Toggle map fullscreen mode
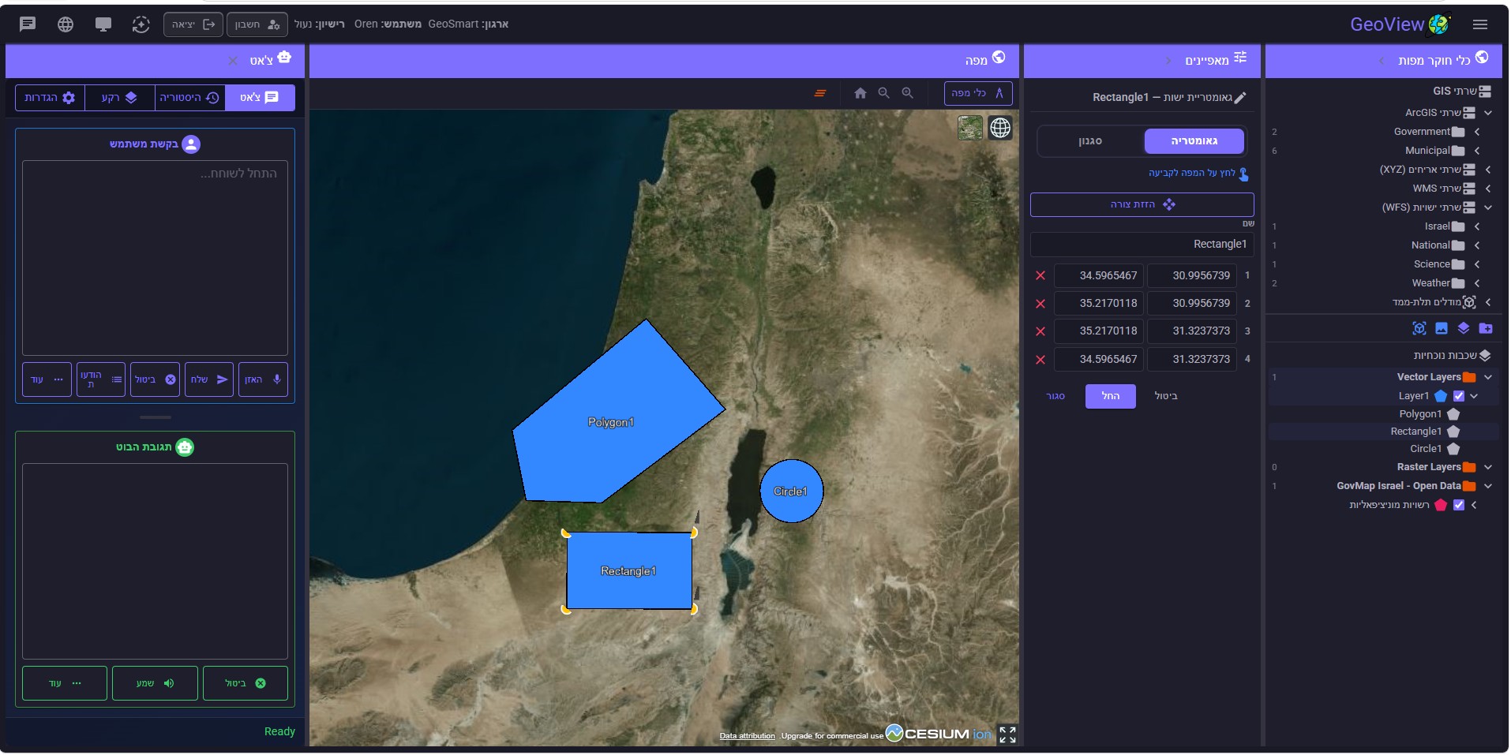The width and height of the screenshot is (1511, 755). click(1007, 734)
